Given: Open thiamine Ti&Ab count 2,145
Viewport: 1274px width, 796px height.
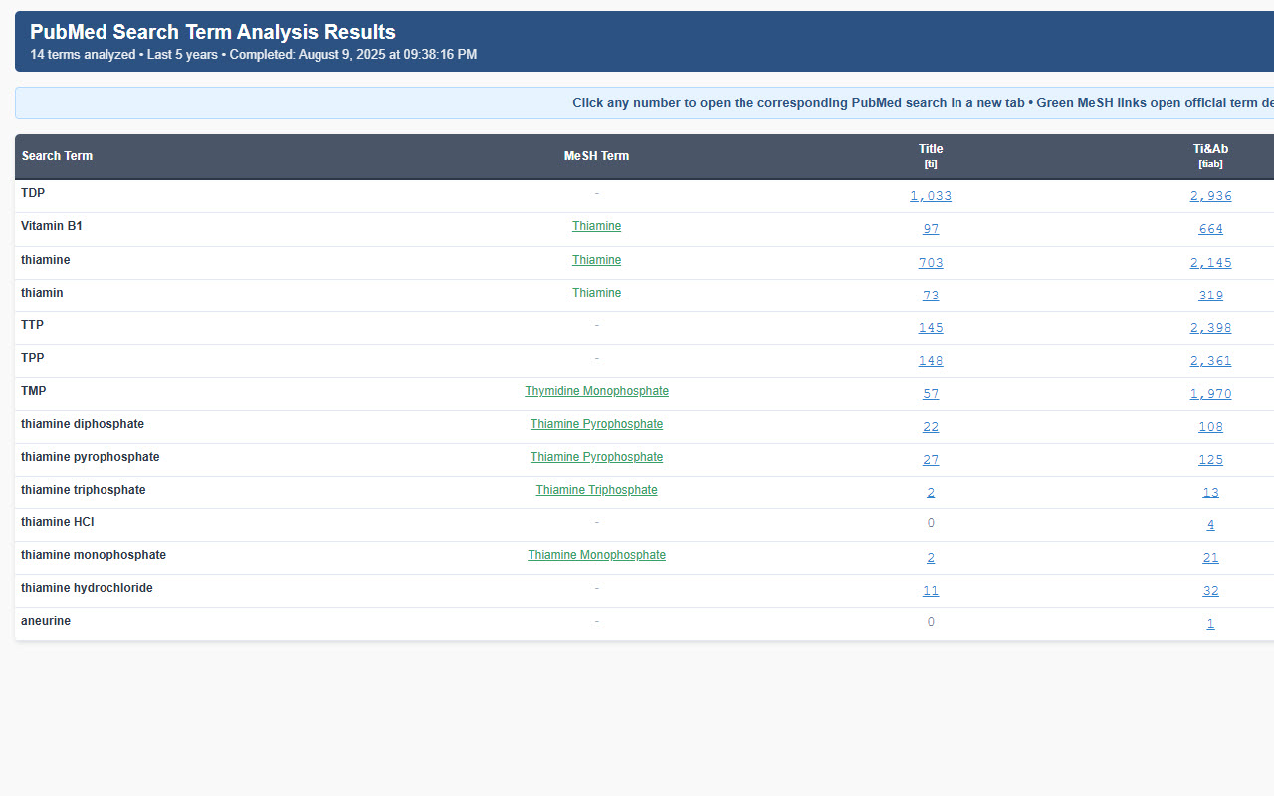Looking at the screenshot, I should pos(1210,263).
